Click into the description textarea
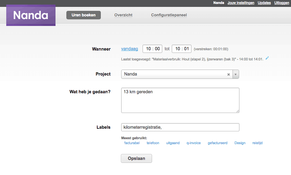Screen dimensions: 291x175 tap(180, 100)
